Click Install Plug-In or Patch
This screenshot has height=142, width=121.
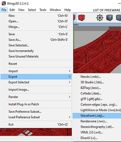click(x=36, y=104)
